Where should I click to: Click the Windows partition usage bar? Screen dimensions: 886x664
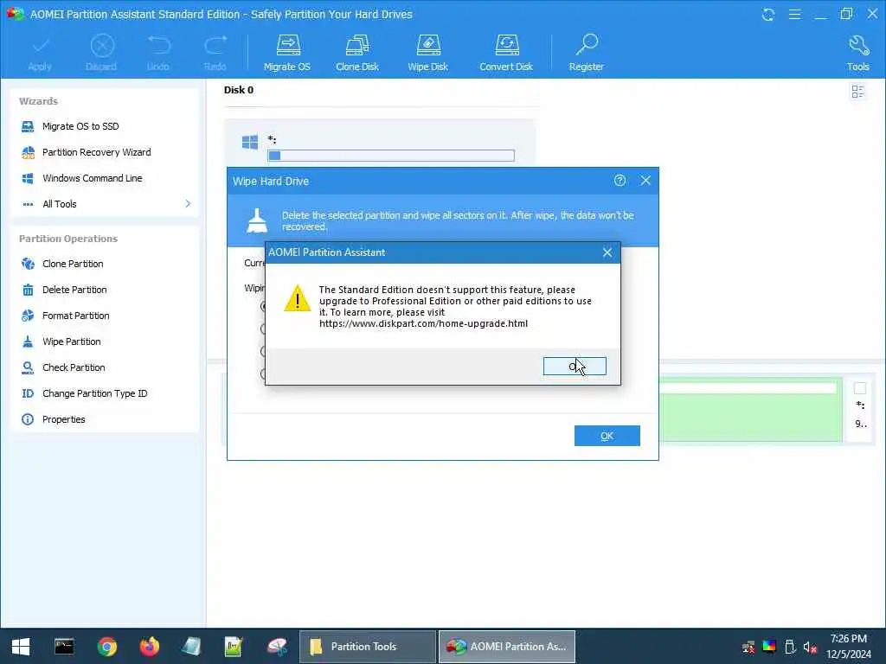pos(391,156)
